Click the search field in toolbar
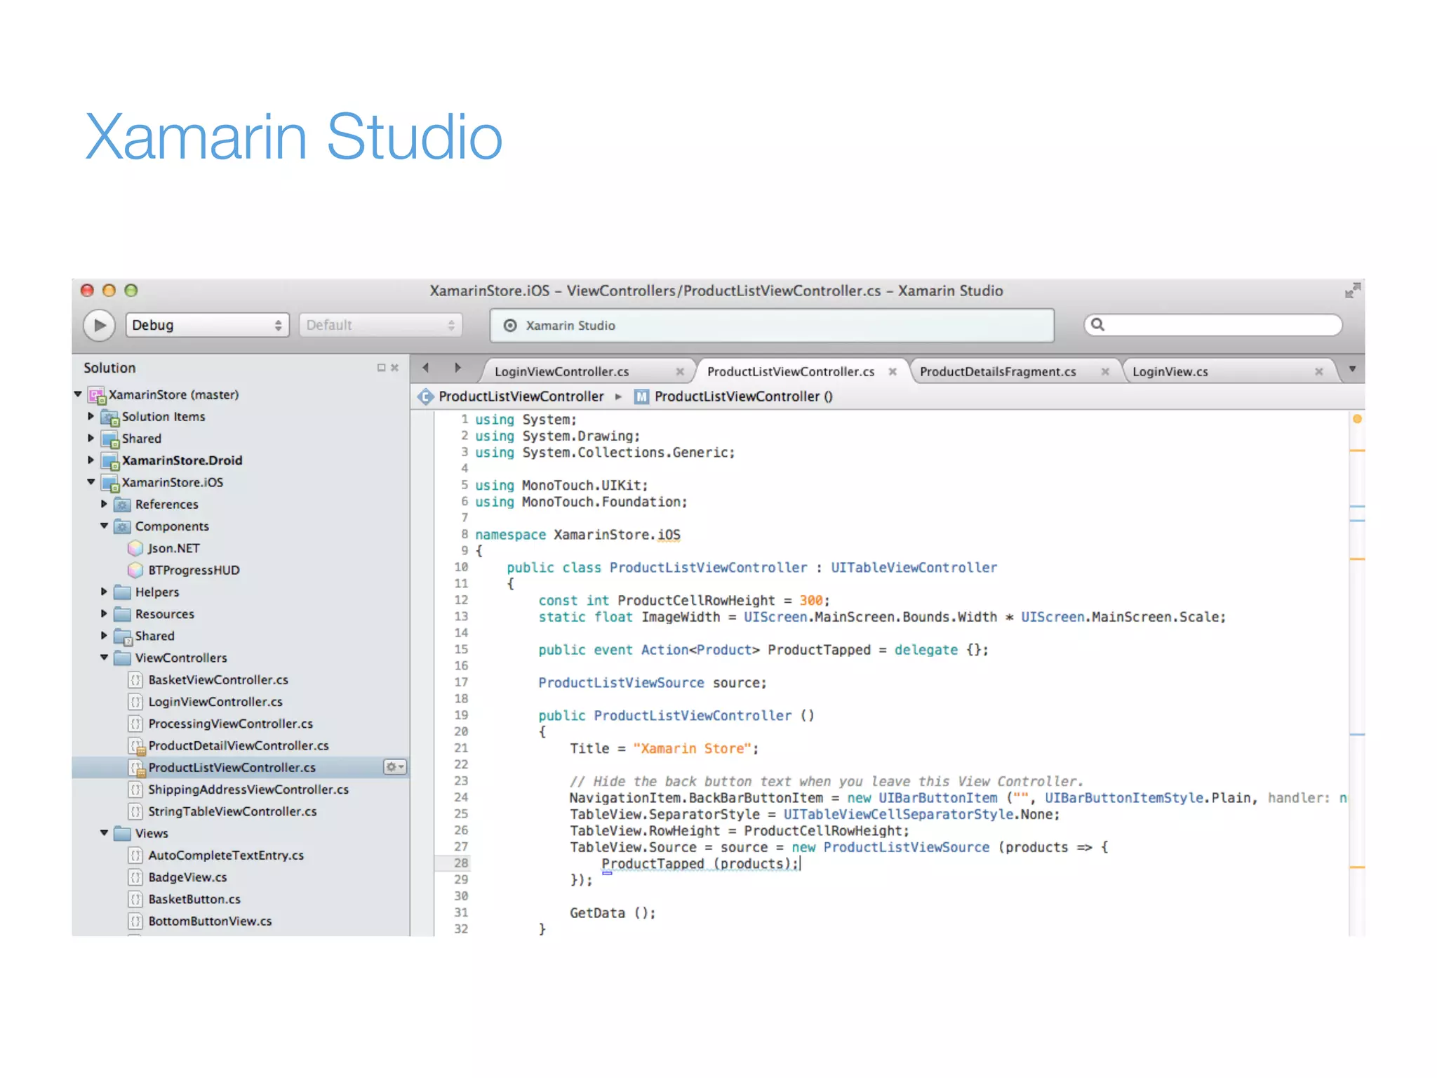This screenshot has width=1437, height=1078. (x=1212, y=324)
